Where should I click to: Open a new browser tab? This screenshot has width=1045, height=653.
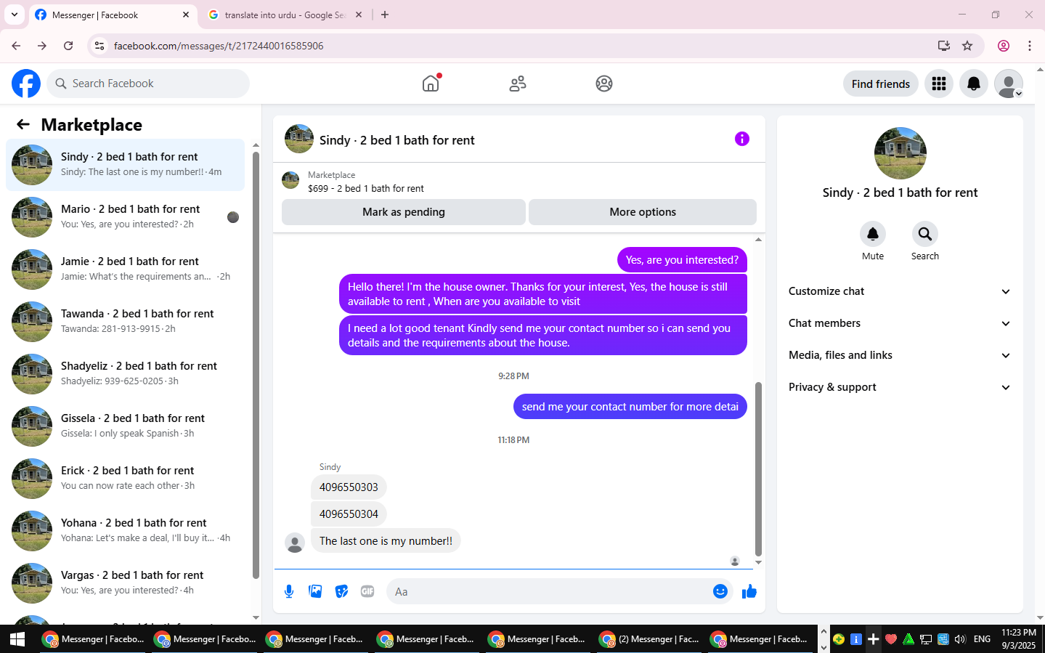[x=385, y=15]
